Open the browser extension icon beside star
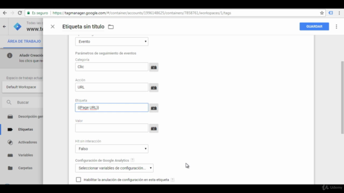 [x=331, y=13]
